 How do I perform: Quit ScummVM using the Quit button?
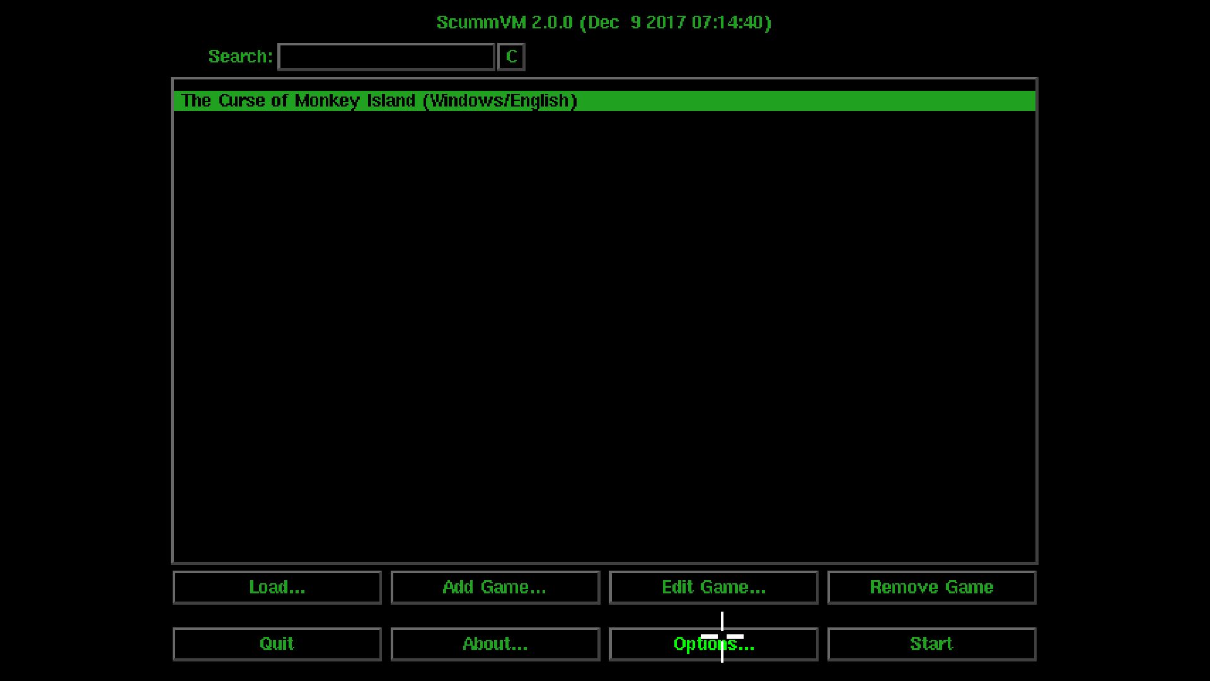tap(277, 644)
